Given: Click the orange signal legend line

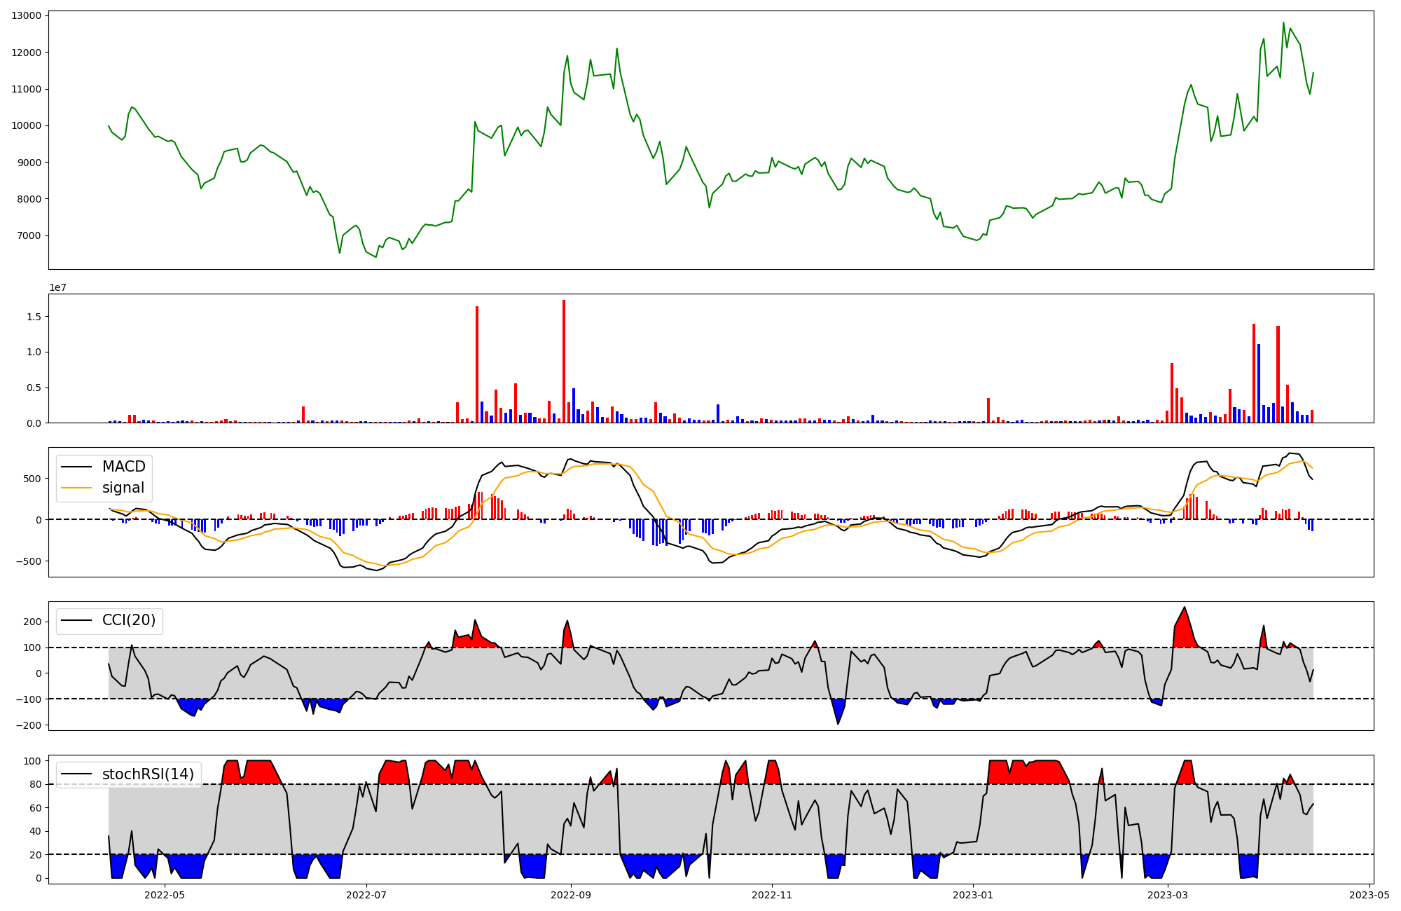Looking at the screenshot, I should [x=76, y=488].
